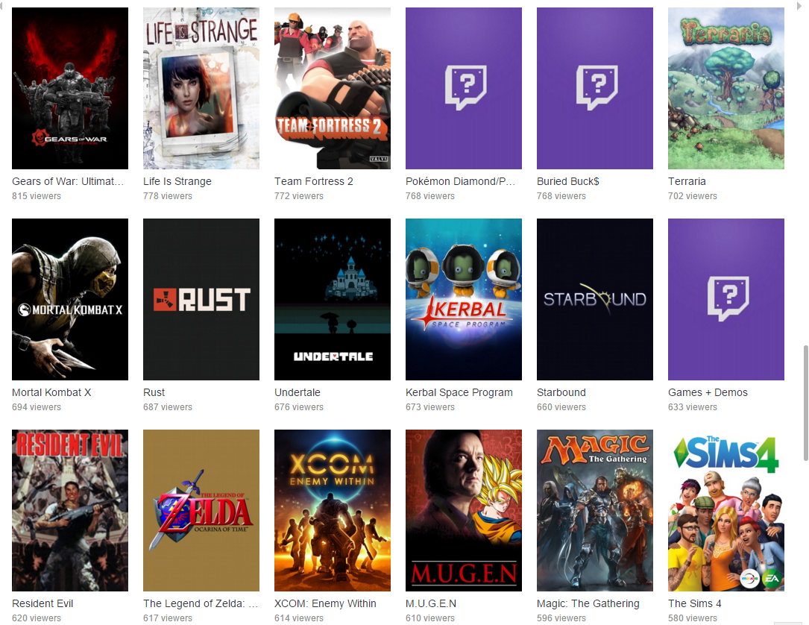The width and height of the screenshot is (809, 625).
Task: Open the Rust game cover
Action: click(201, 299)
